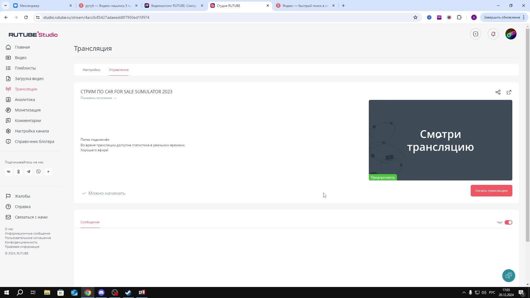The height and width of the screenshot is (298, 530).
Task: Click the add video plus icon in header
Action: [x=476, y=34]
